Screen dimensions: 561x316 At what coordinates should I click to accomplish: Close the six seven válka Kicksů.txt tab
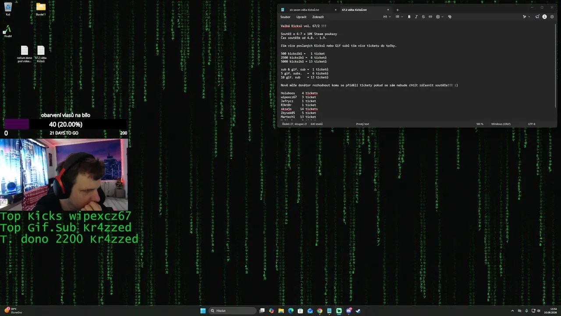[336, 10]
